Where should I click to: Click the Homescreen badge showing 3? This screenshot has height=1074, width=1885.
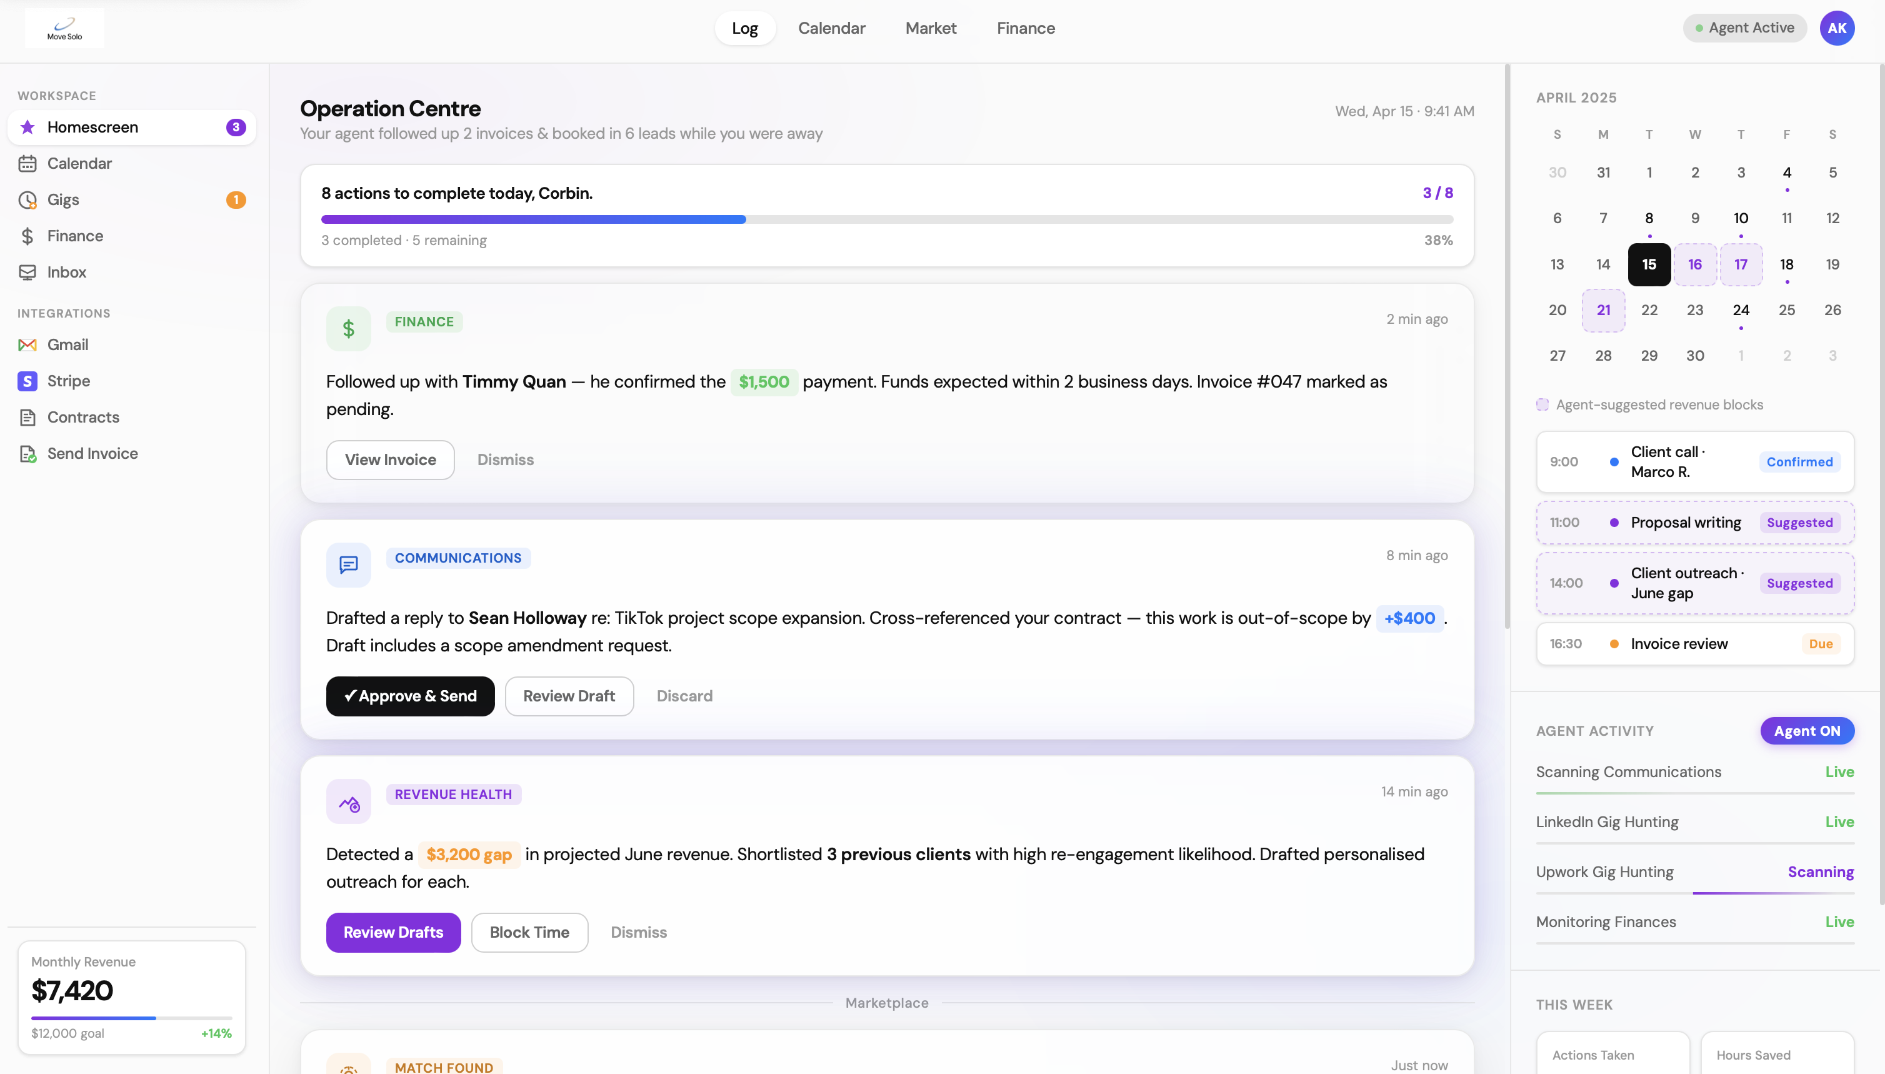pos(235,127)
